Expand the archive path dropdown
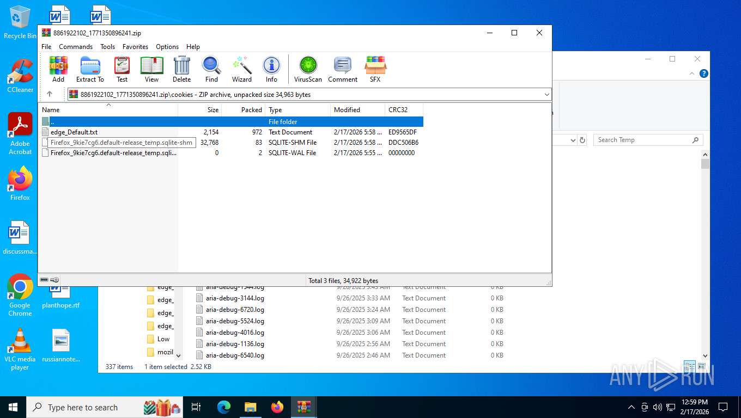Viewport: 741px width, 418px height. click(547, 95)
